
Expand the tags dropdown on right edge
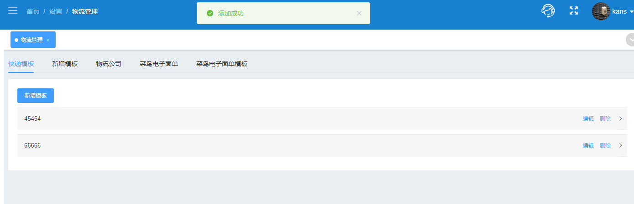point(630,40)
